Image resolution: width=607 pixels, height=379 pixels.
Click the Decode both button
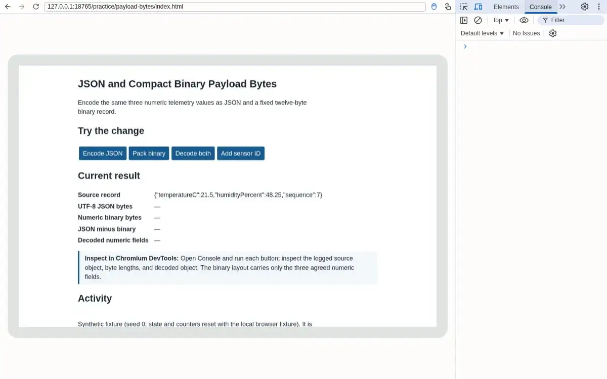click(193, 153)
